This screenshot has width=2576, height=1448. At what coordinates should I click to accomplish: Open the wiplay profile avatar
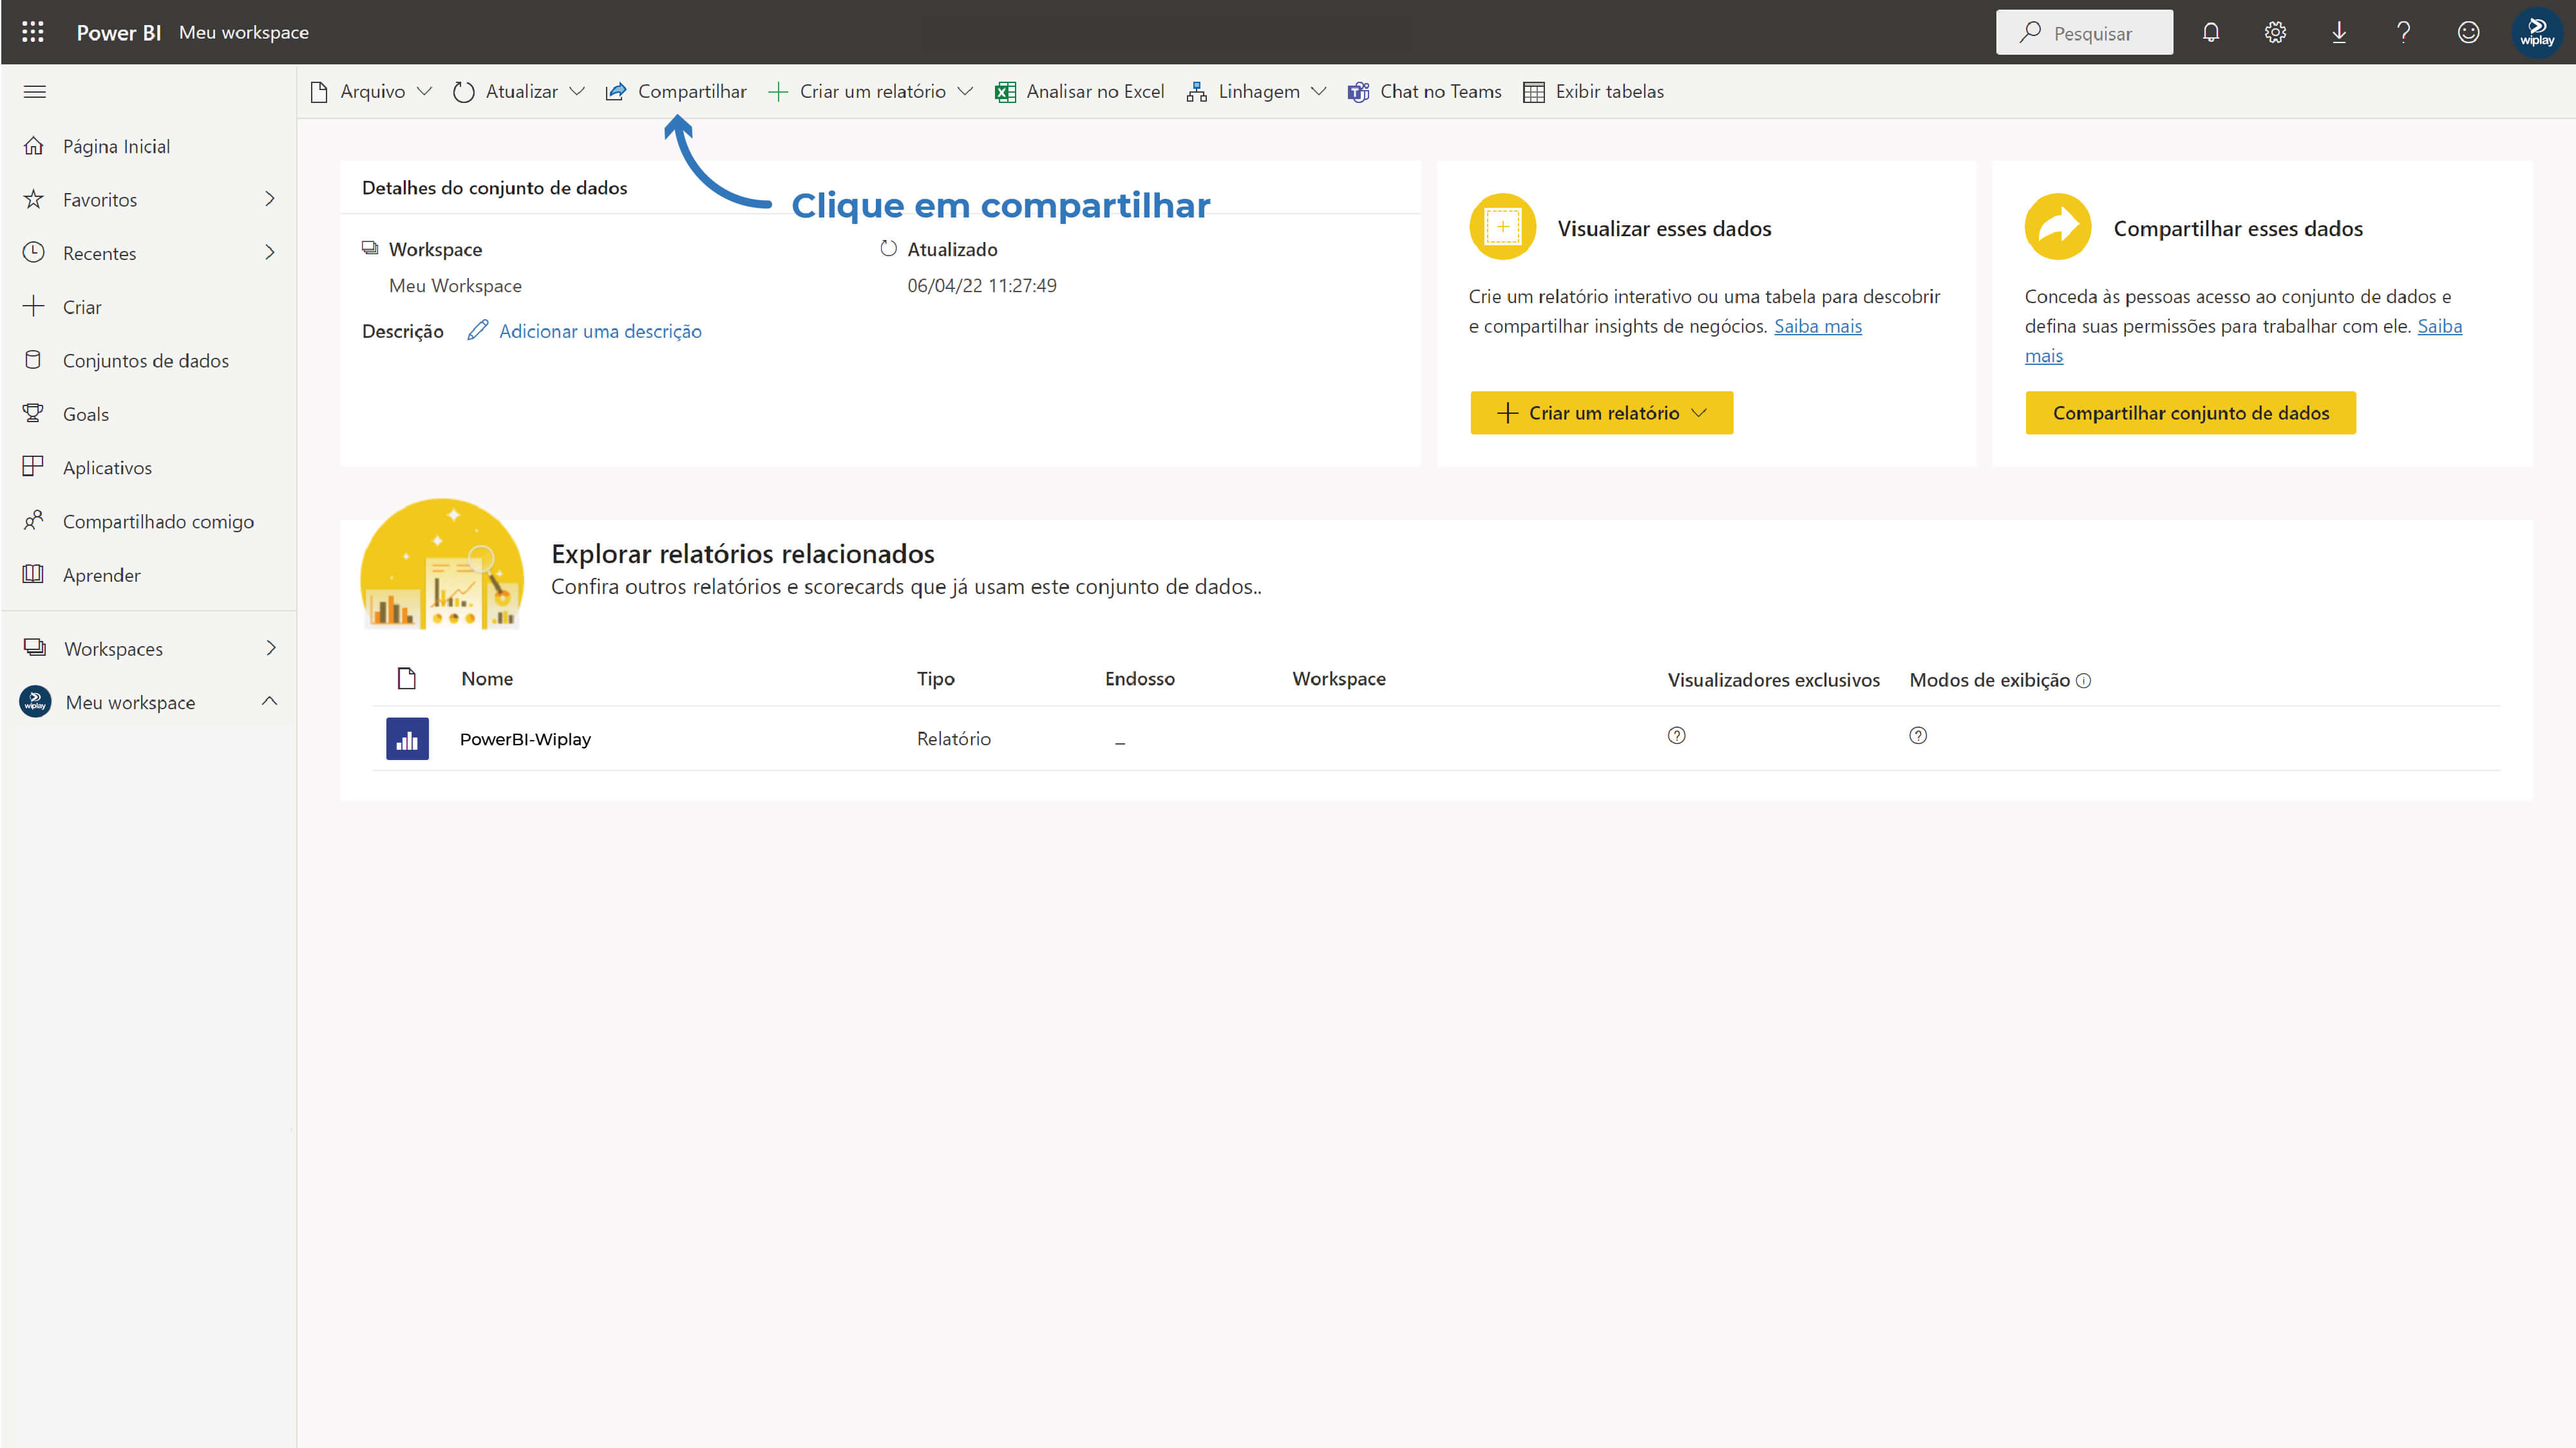[2536, 32]
